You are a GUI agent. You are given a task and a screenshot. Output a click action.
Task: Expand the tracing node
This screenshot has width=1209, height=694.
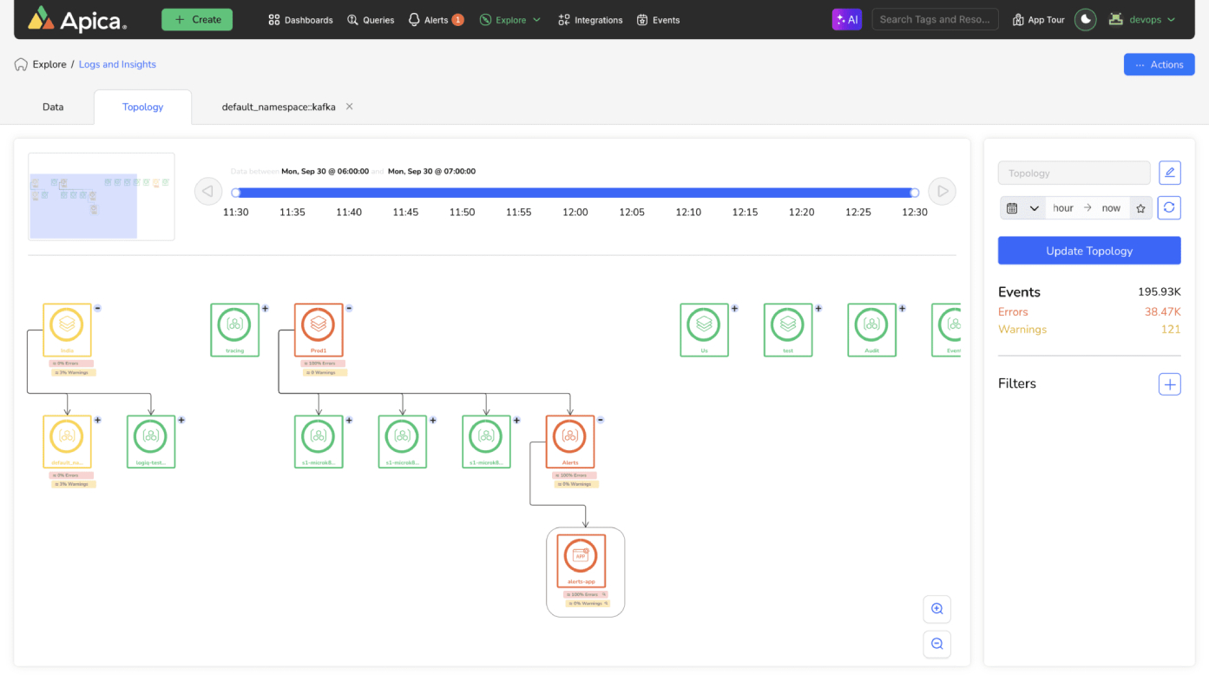point(265,308)
